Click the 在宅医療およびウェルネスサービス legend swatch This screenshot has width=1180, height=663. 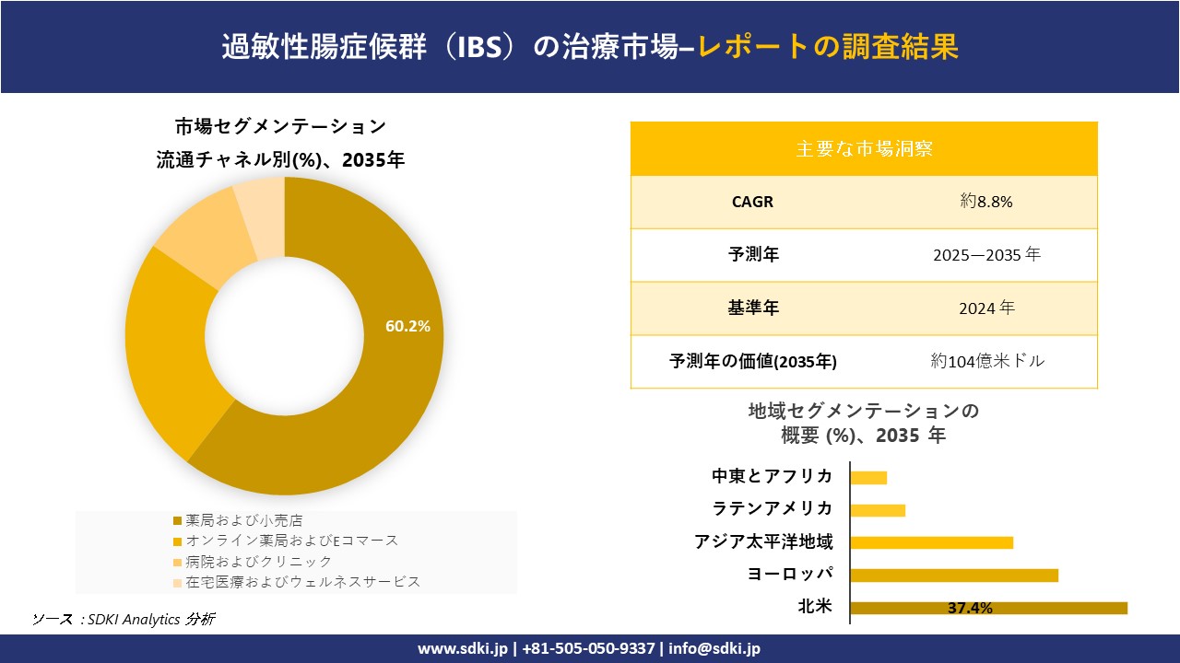pyautogui.click(x=178, y=582)
